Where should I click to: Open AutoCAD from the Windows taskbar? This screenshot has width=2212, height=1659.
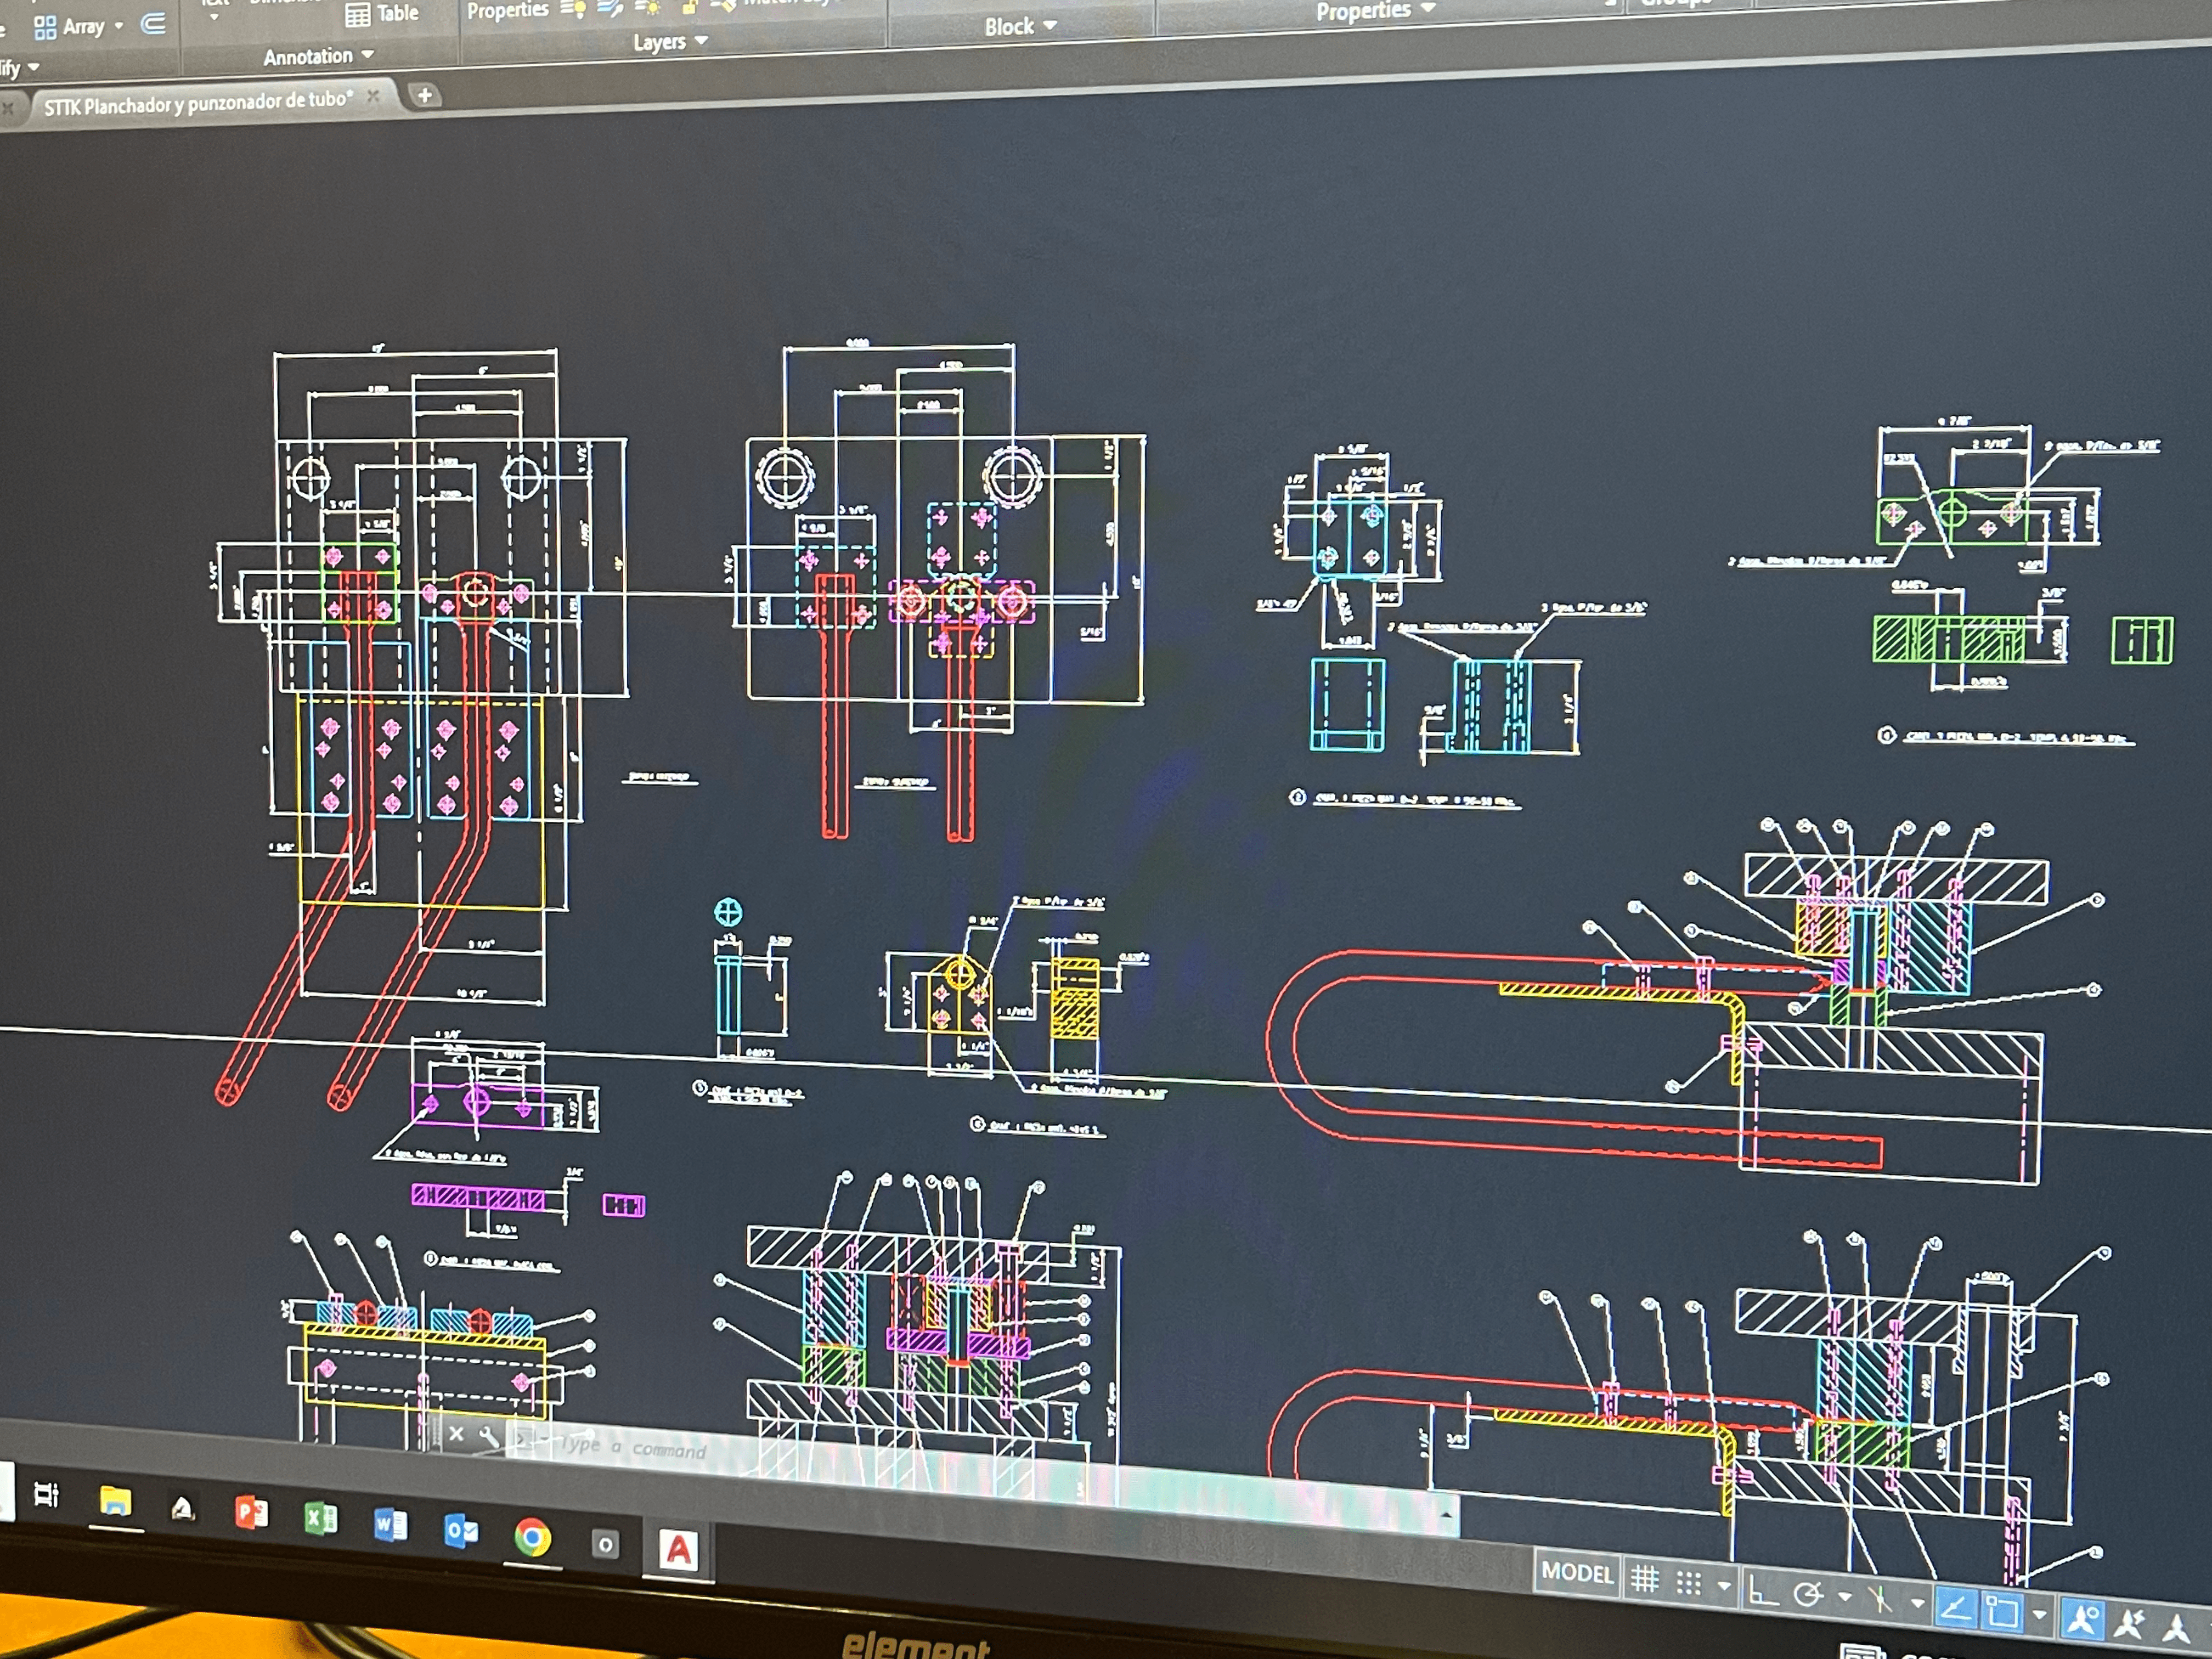[x=678, y=1550]
